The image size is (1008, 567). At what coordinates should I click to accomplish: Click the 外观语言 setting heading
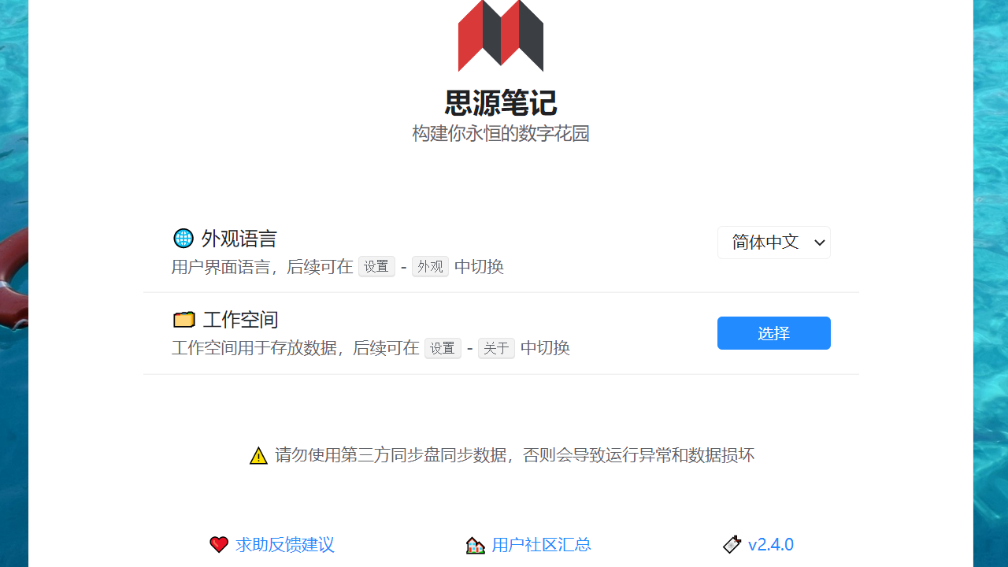point(239,239)
